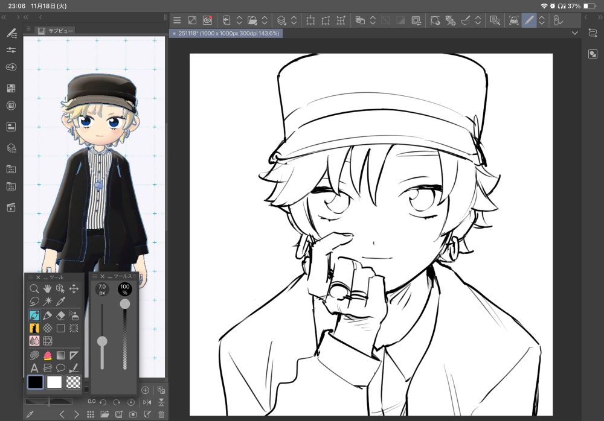The image size is (604, 421).
Task: Select the Balloon tool
Action: (x=60, y=369)
